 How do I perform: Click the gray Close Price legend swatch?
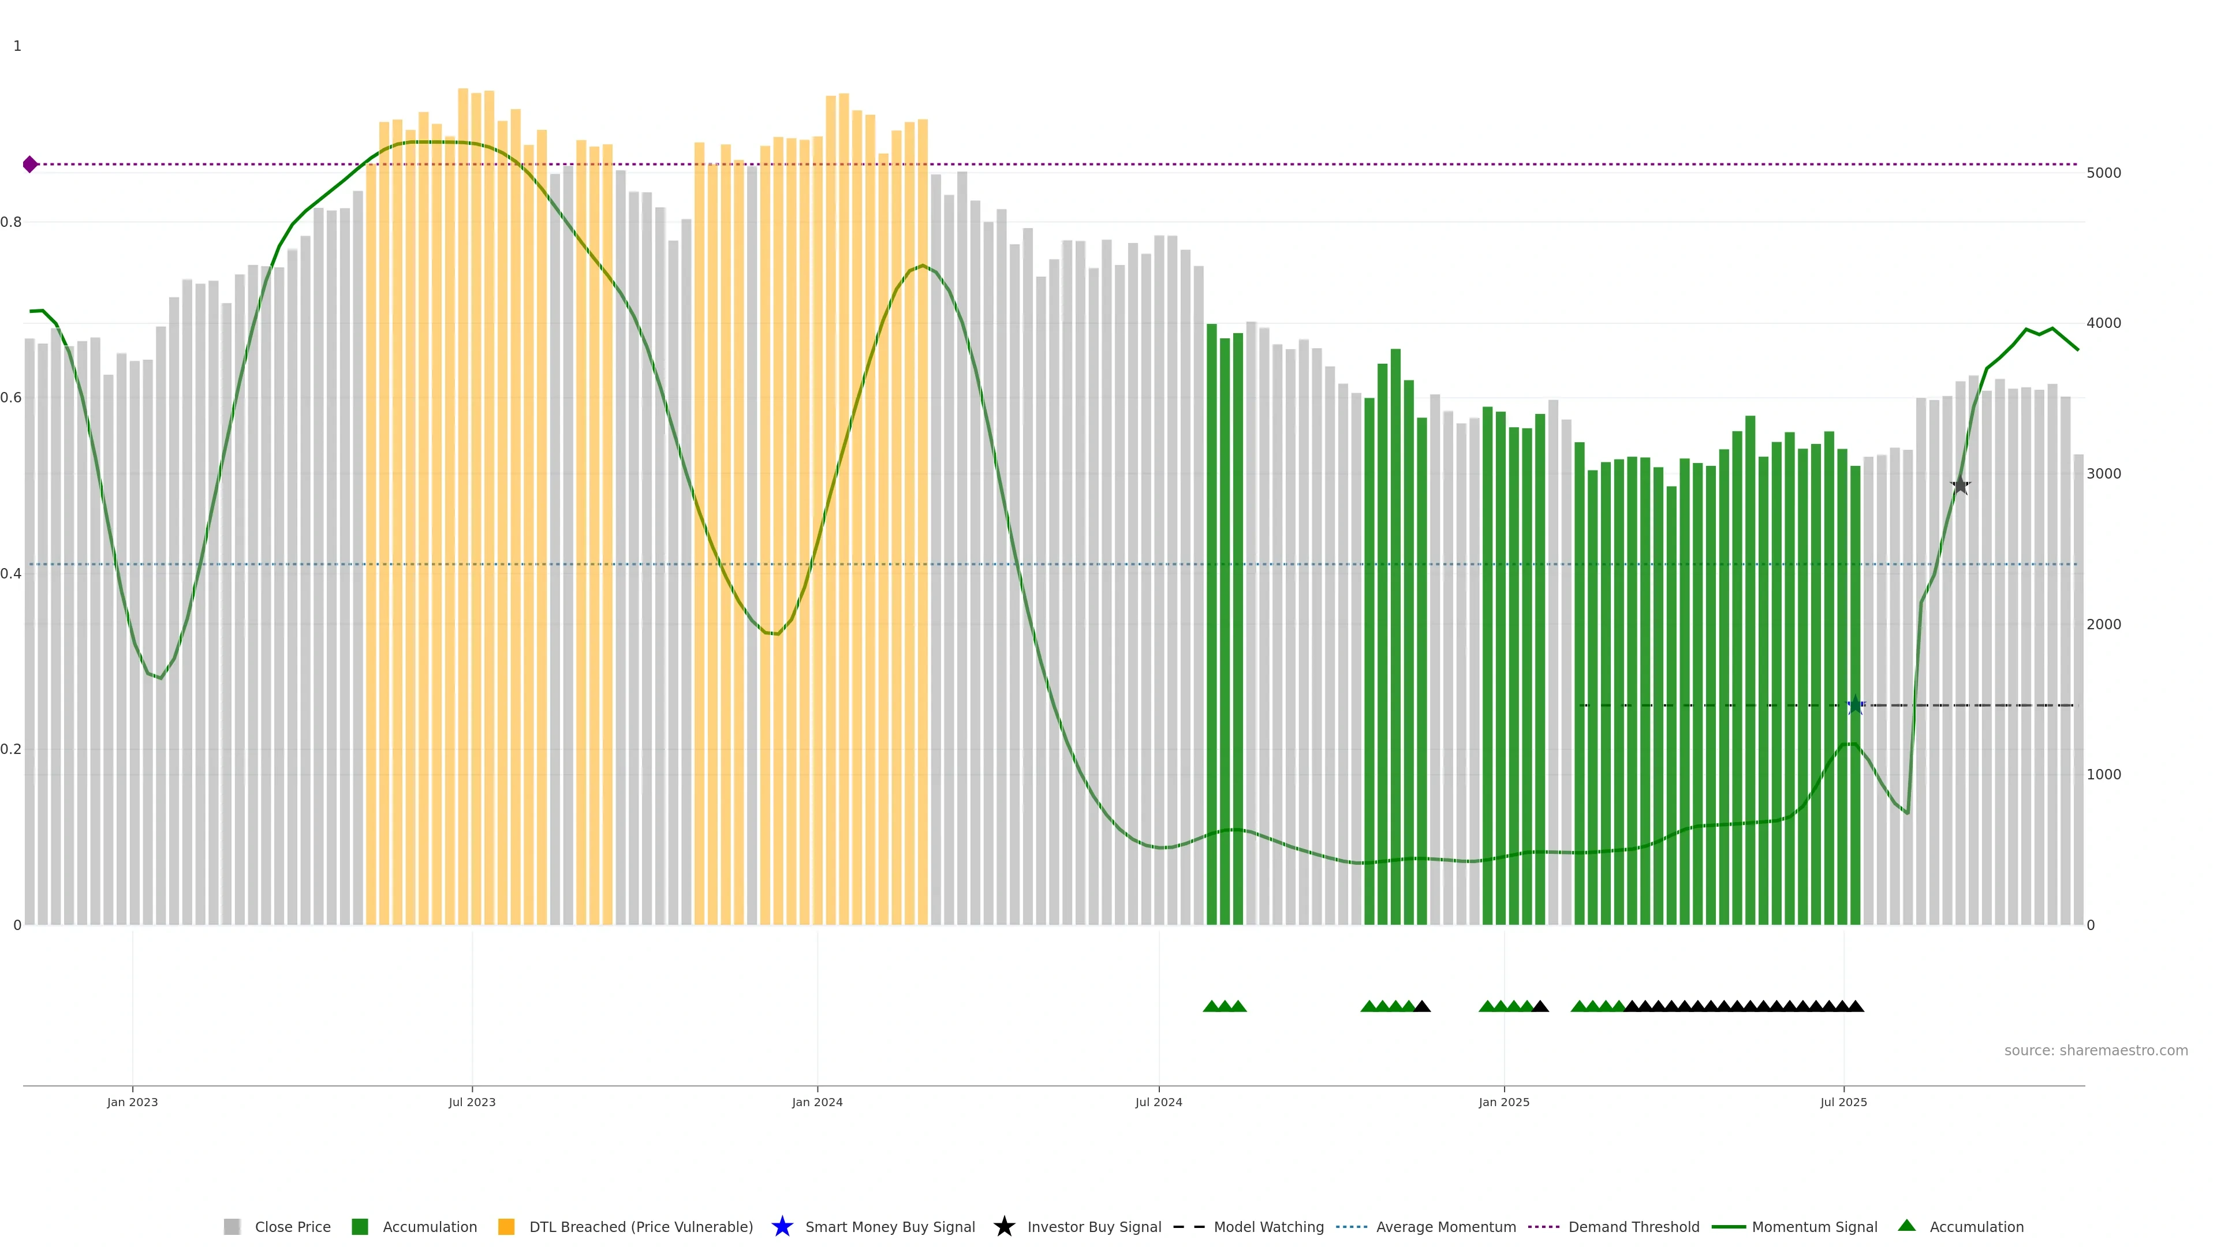(x=232, y=1226)
